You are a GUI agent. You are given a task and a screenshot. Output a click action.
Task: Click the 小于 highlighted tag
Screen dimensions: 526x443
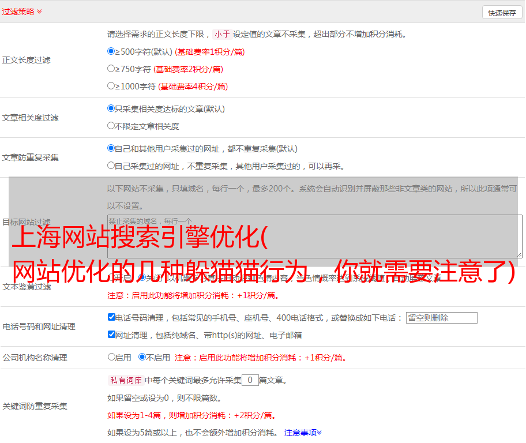(222, 34)
